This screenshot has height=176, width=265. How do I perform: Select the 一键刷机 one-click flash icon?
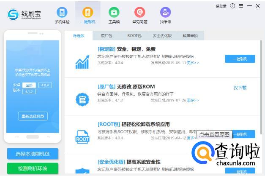88,15
